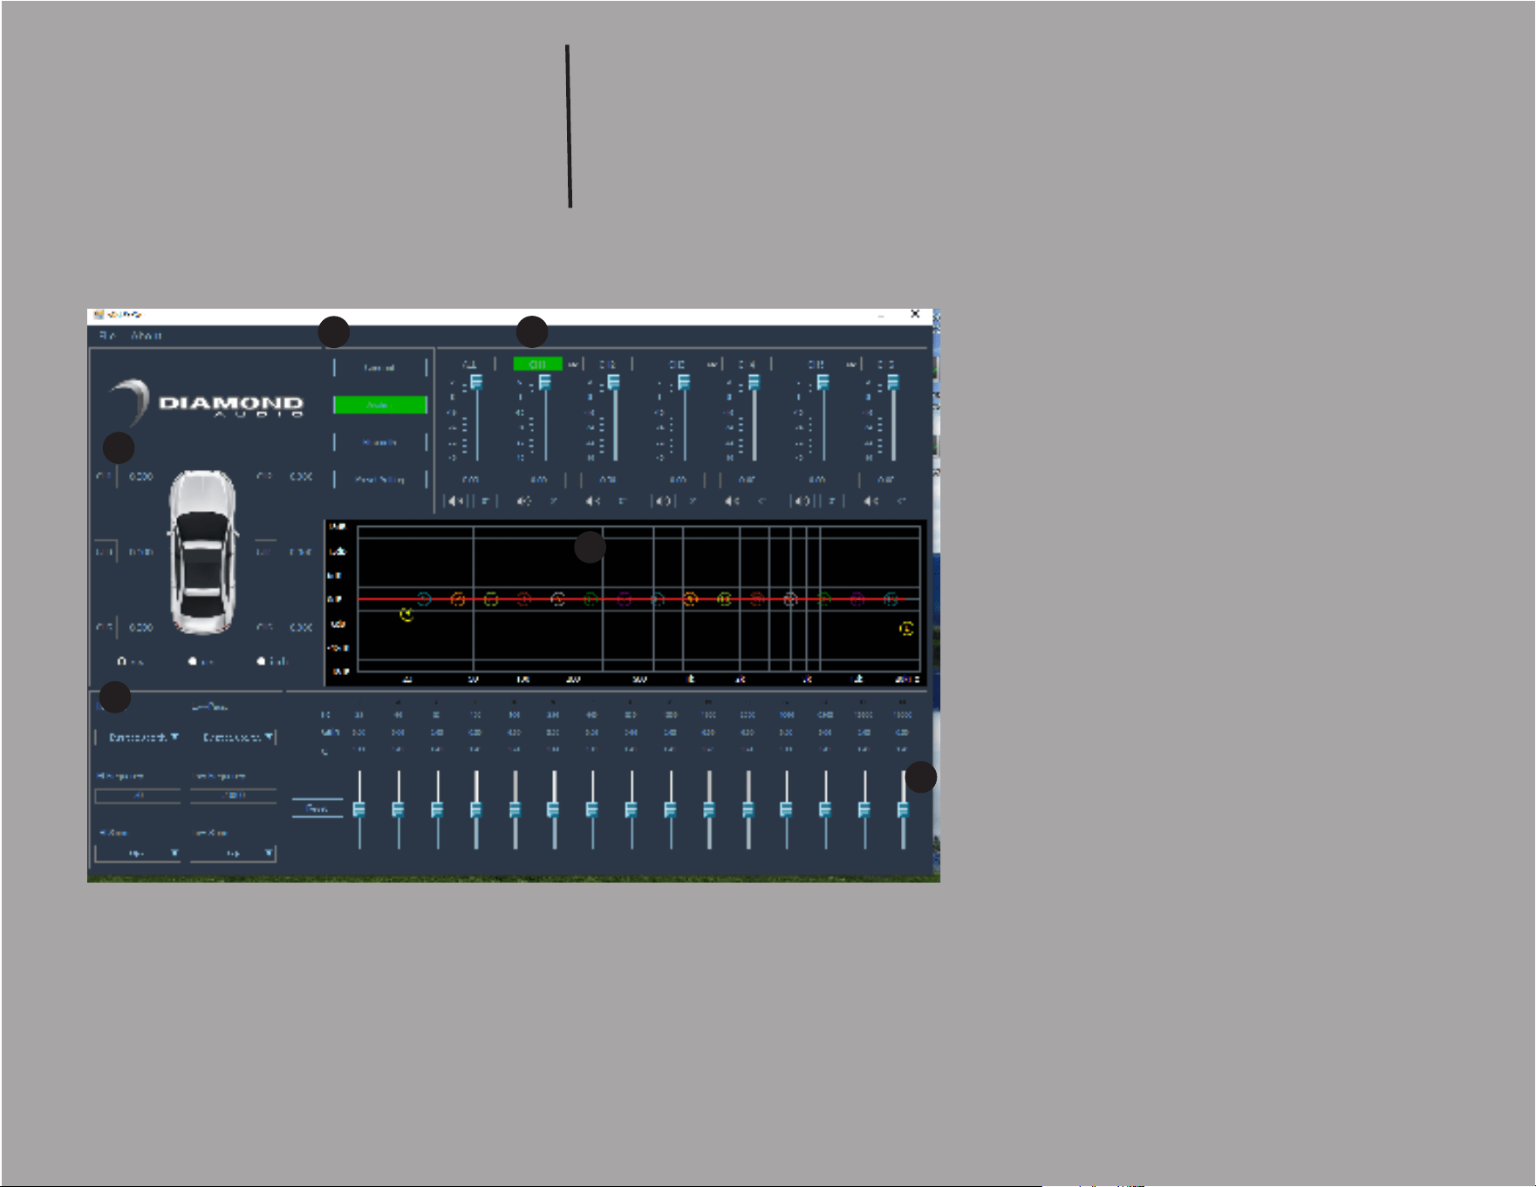The image size is (1536, 1187).
Task: Click the CH4 delay value beside the car
Action: pos(301,552)
